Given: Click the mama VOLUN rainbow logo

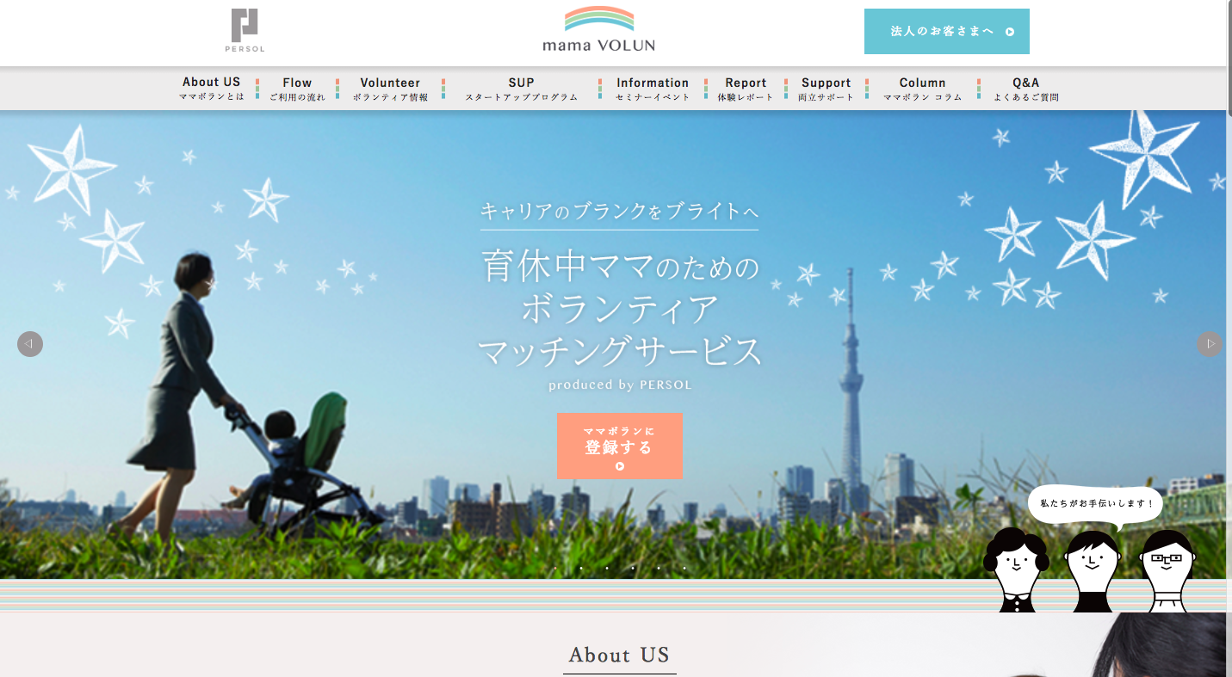Looking at the screenshot, I should point(599,29).
